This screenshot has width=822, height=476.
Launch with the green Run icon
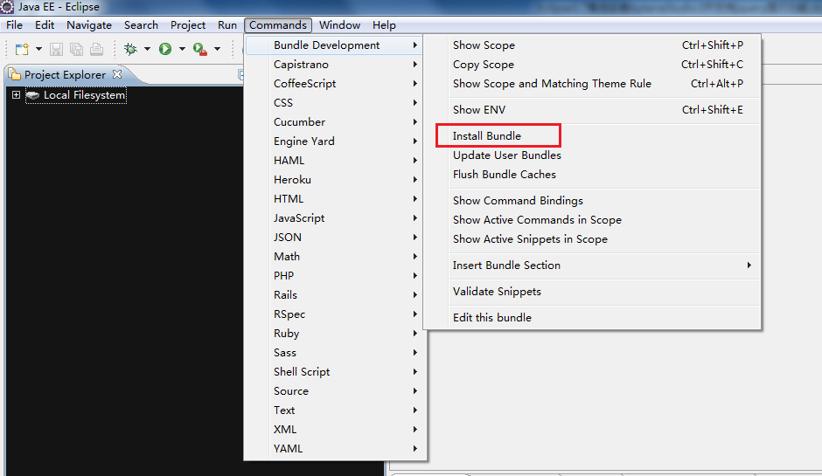click(x=165, y=49)
